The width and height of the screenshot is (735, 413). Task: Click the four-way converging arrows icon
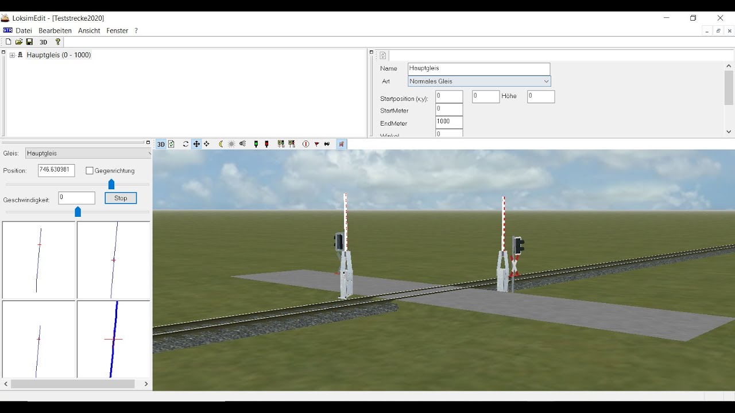point(207,144)
